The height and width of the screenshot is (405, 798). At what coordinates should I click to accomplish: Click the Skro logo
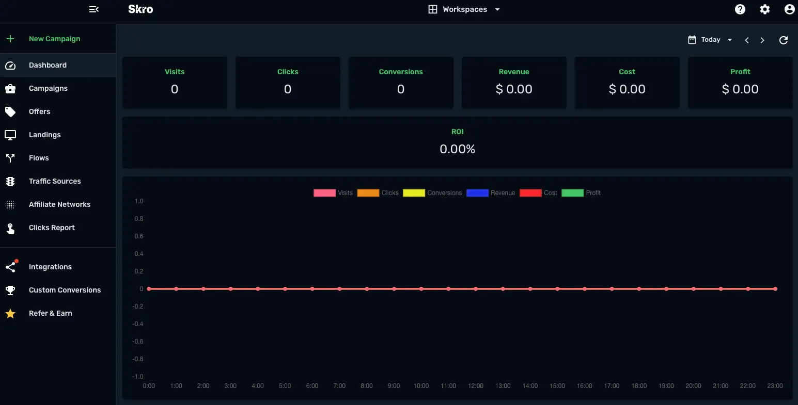click(140, 9)
